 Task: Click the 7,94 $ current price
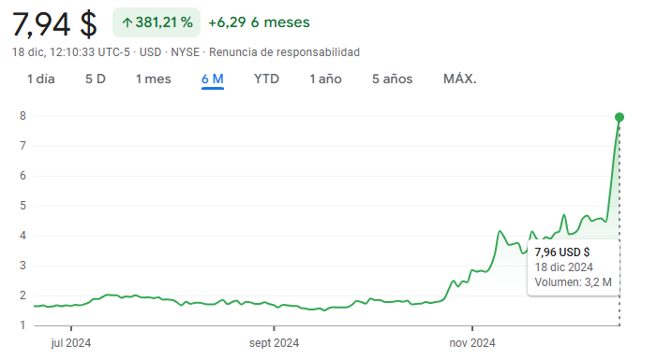[54, 24]
